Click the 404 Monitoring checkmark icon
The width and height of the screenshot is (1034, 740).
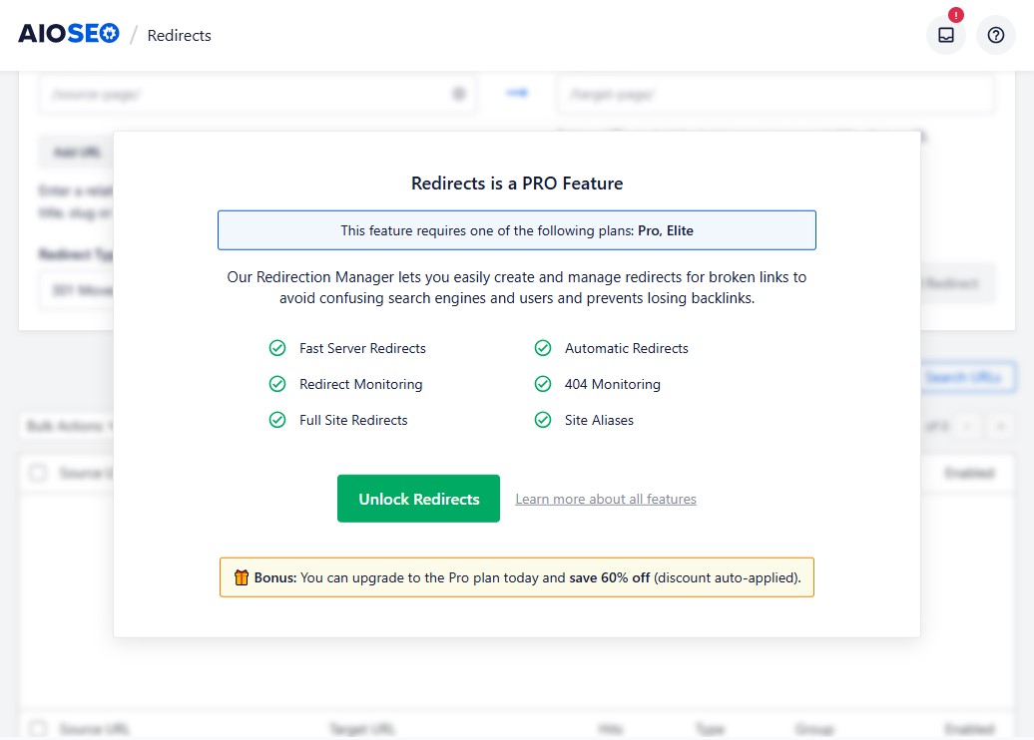(x=543, y=384)
